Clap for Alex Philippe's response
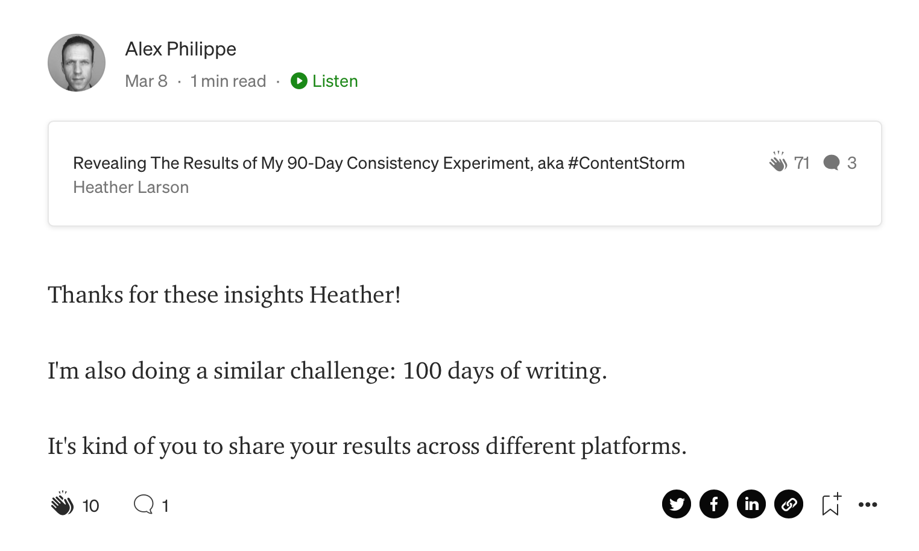 62,504
